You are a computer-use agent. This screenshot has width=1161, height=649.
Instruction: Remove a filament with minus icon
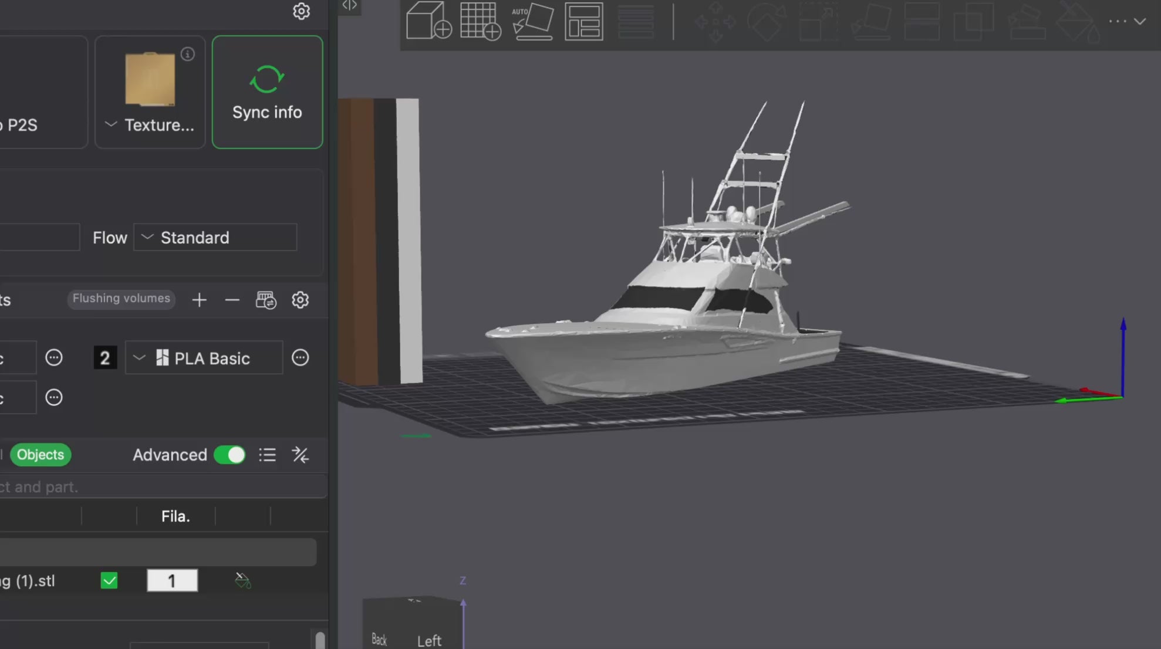(232, 300)
